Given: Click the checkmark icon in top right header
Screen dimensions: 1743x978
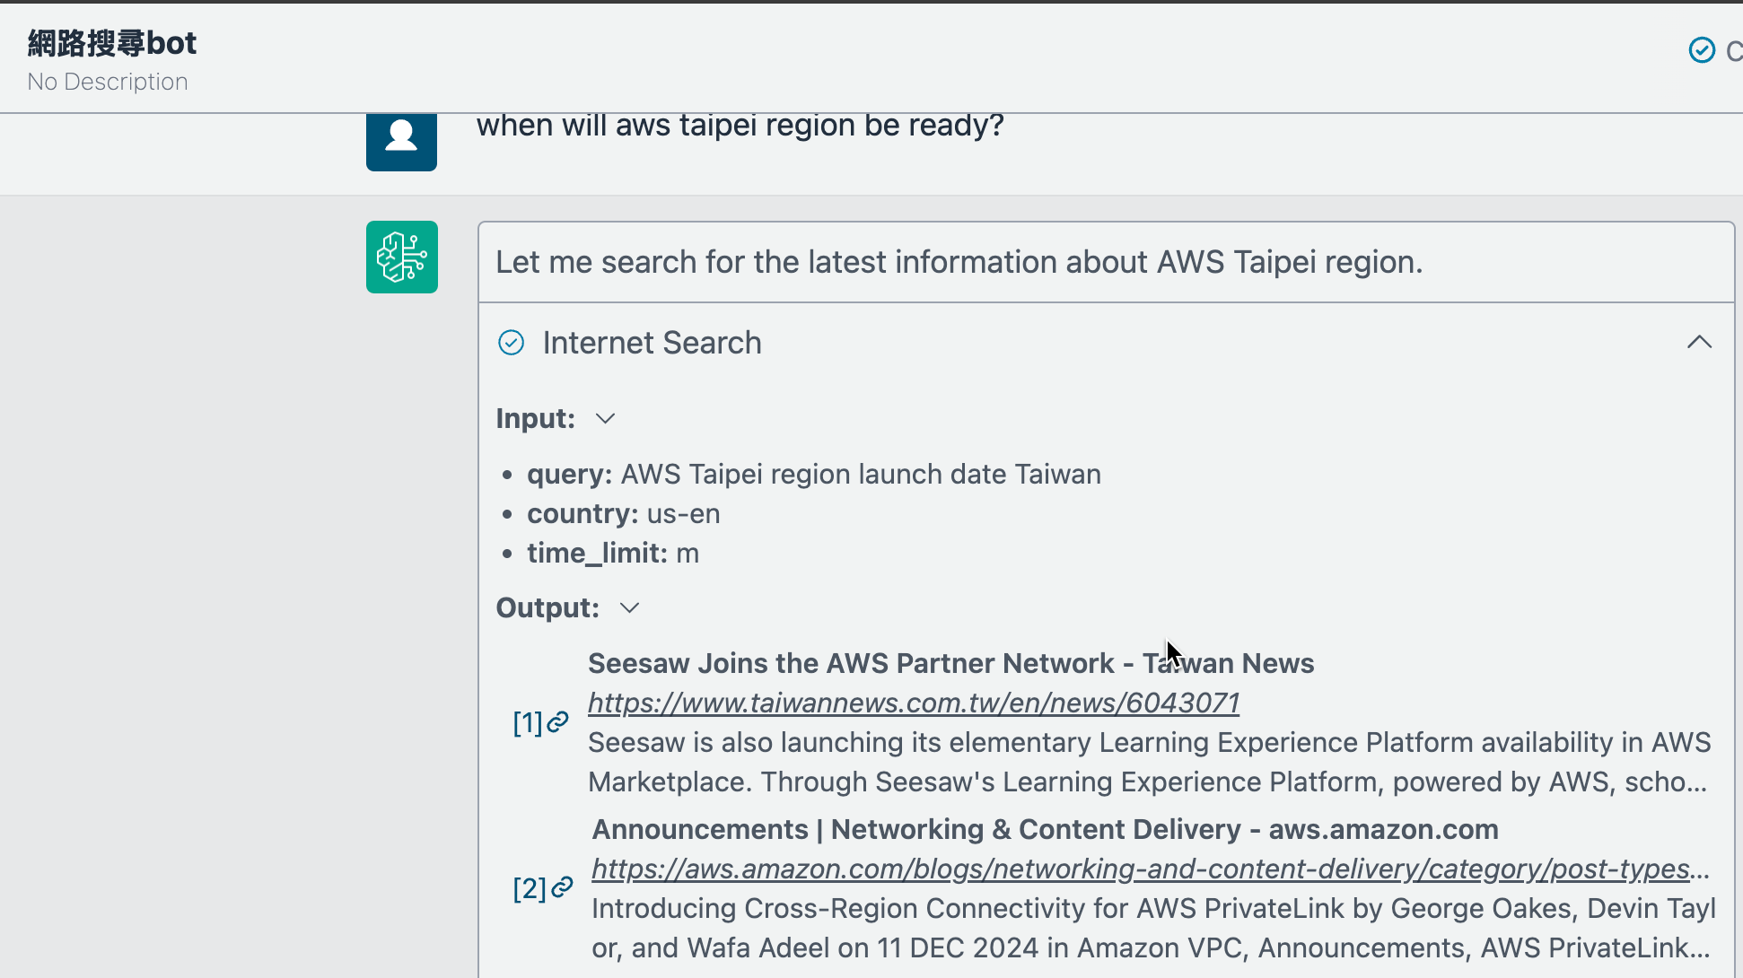Looking at the screenshot, I should click(x=1701, y=50).
